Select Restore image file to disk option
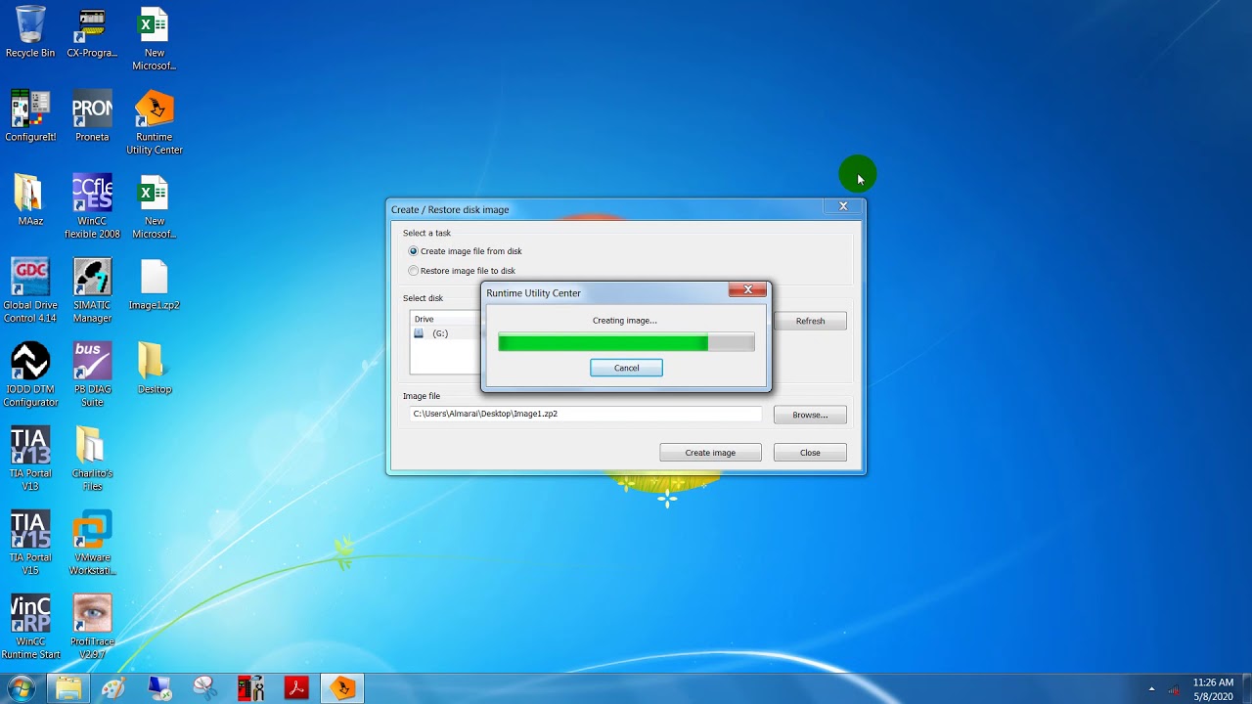 click(x=462, y=271)
